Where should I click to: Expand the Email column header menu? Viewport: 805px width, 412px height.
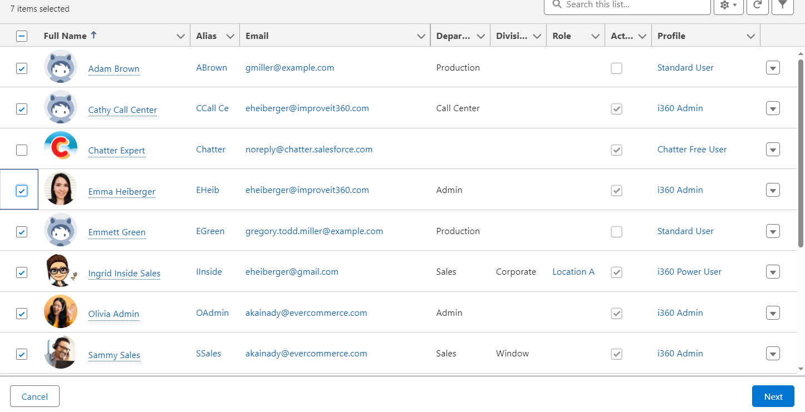click(421, 36)
